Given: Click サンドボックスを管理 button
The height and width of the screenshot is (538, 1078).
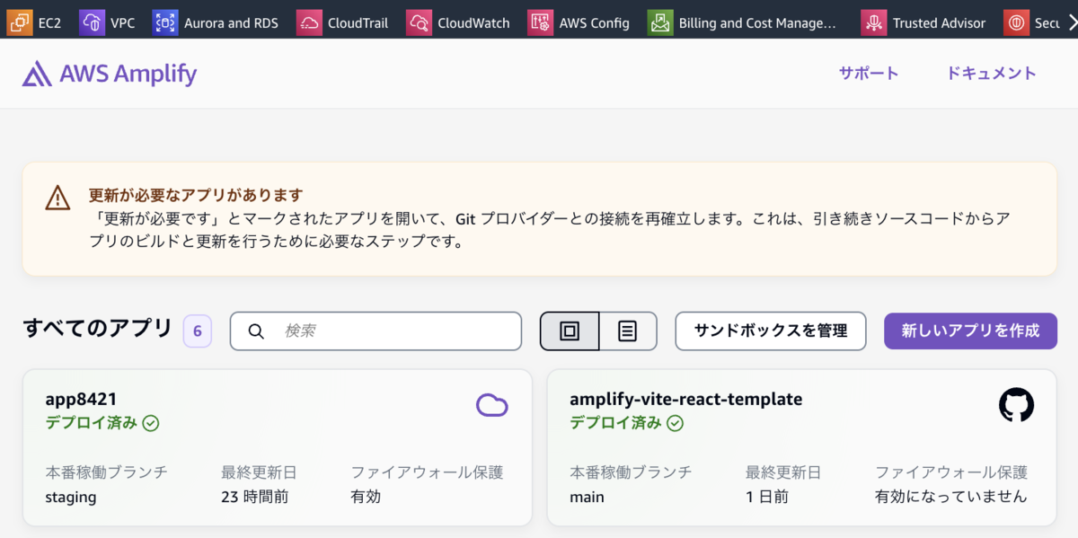Looking at the screenshot, I should (x=771, y=331).
